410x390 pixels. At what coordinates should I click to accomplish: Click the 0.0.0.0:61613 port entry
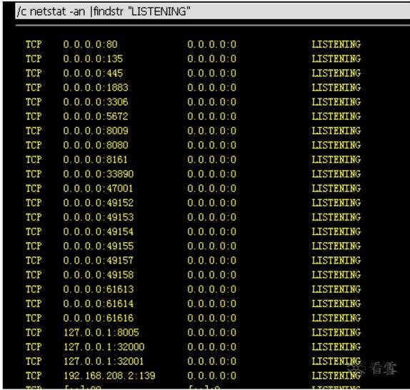99,289
